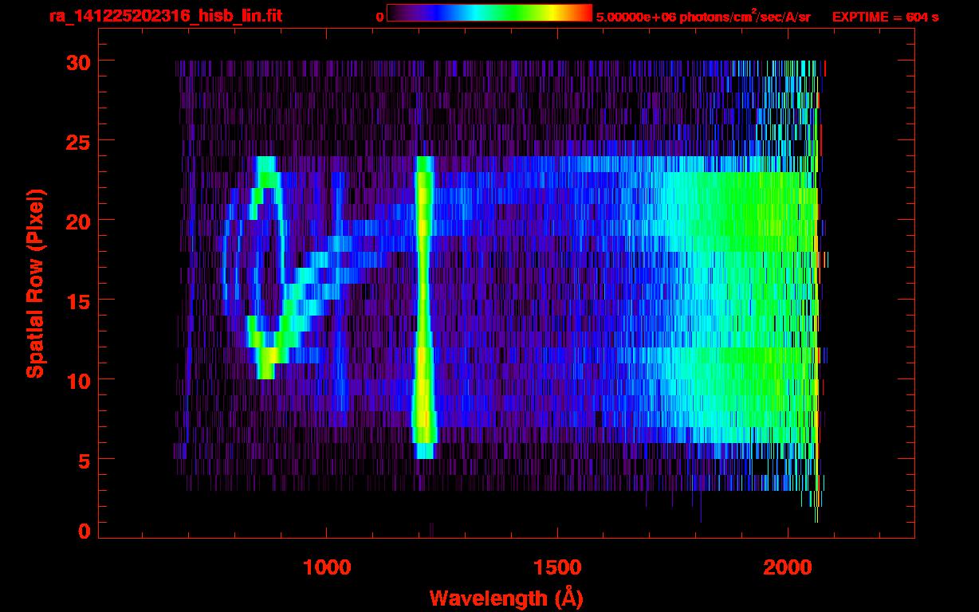
Task: Click the EXPTIME = 604 s label
Action: tap(885, 17)
